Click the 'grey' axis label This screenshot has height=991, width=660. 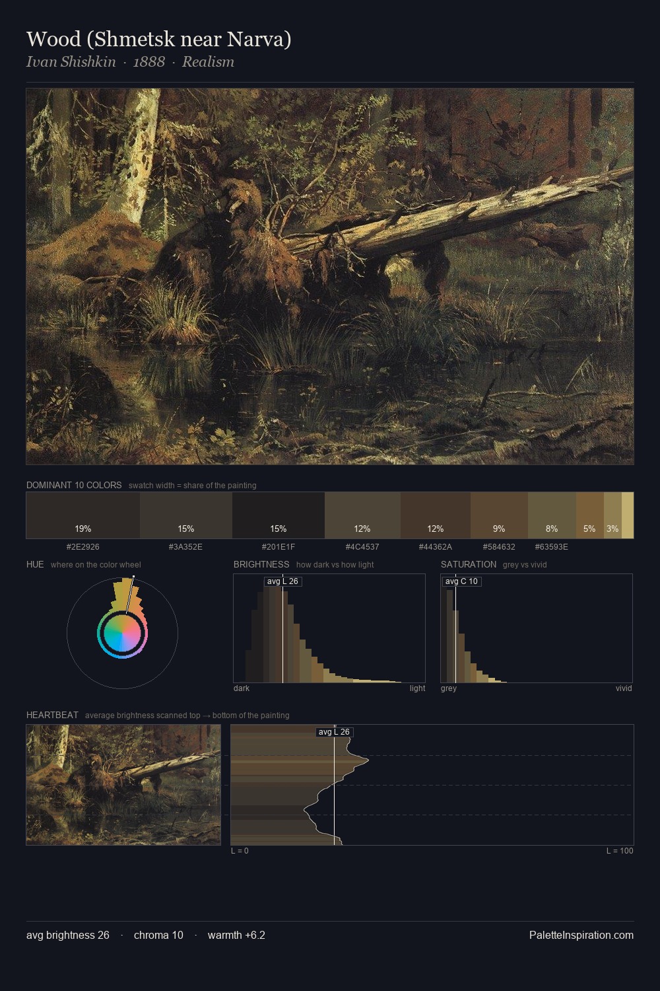(449, 688)
